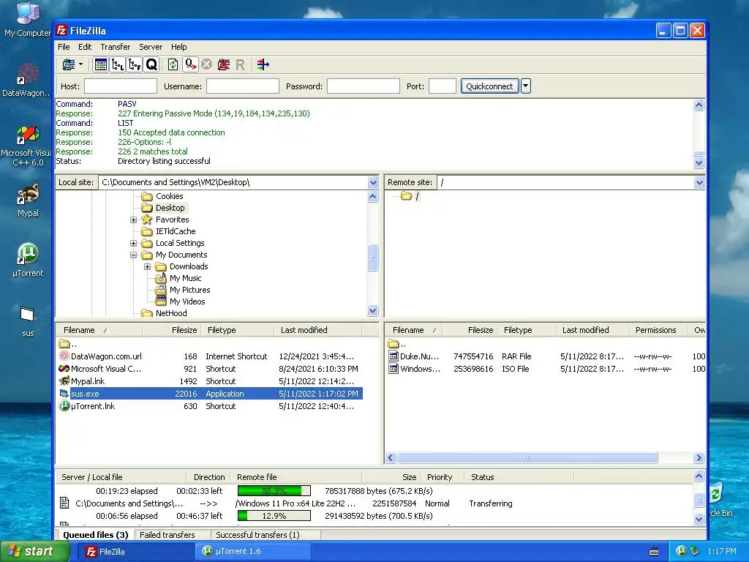Open Remote site path dropdown
The width and height of the screenshot is (749, 562).
point(699,182)
